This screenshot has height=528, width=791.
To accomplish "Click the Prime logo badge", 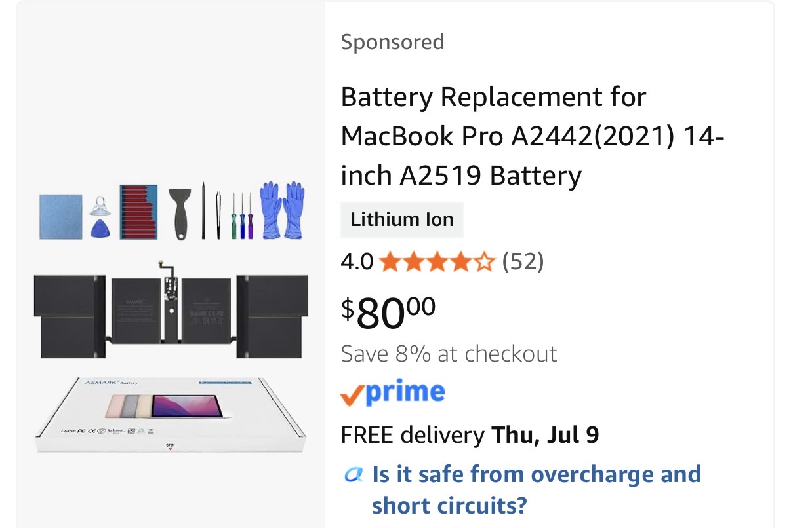I will [x=393, y=393].
